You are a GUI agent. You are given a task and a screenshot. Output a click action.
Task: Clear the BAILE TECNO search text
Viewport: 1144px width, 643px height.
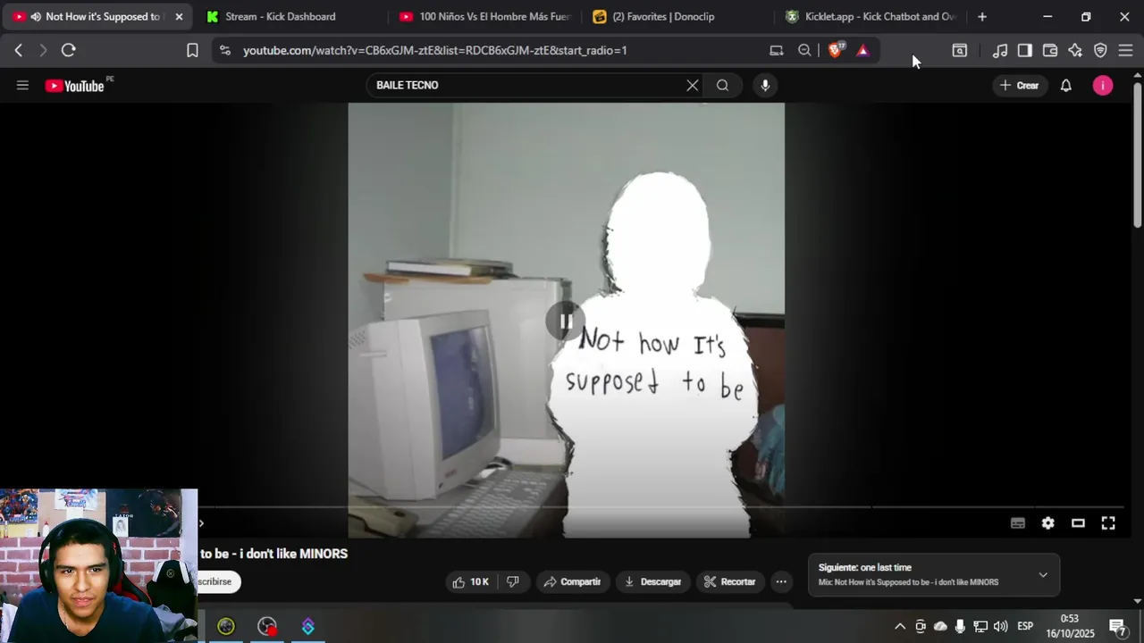click(x=692, y=86)
